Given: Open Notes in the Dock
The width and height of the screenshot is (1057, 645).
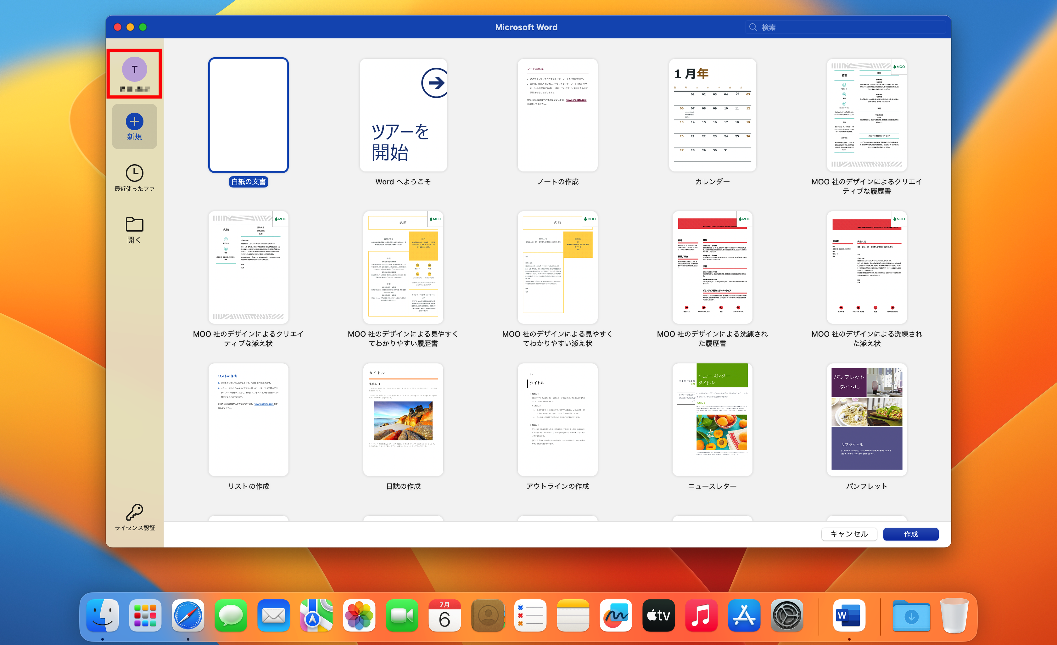Looking at the screenshot, I should coord(573,615).
